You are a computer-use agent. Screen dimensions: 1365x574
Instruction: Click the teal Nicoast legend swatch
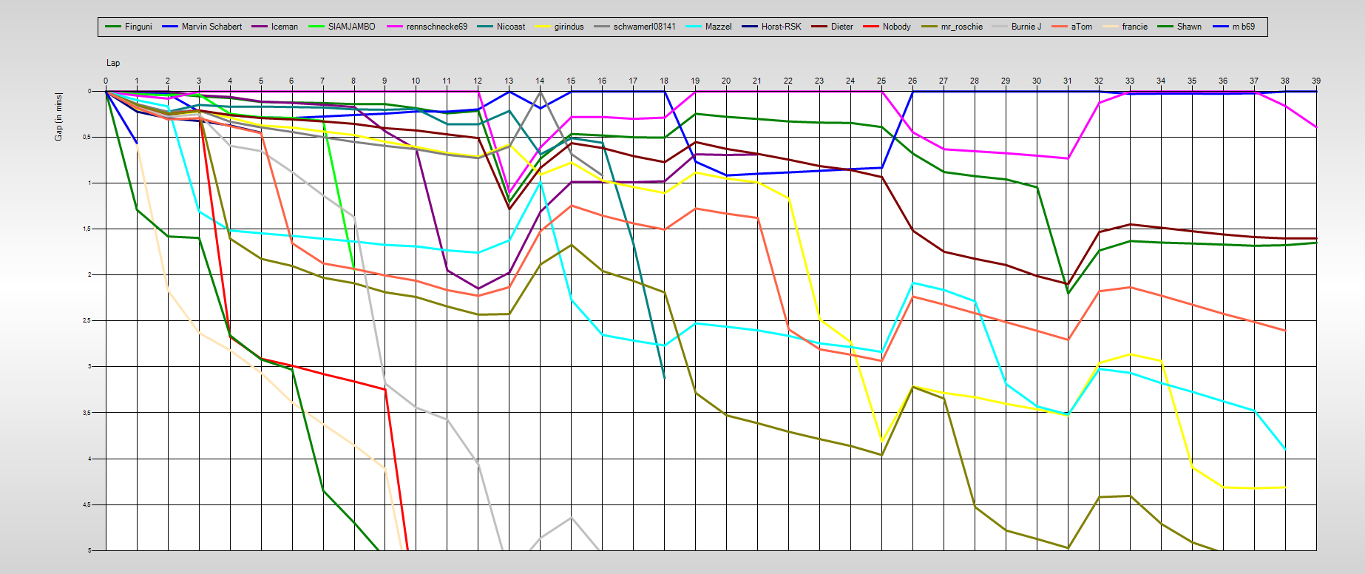[x=485, y=27]
